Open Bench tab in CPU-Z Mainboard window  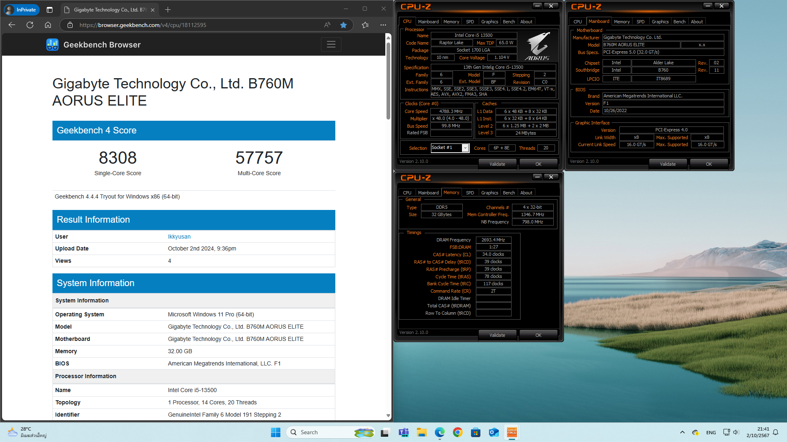point(680,22)
